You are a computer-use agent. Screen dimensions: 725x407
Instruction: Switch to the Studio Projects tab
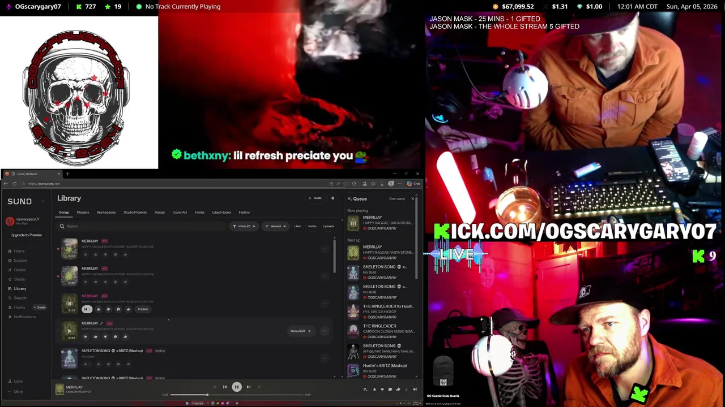[135, 213]
